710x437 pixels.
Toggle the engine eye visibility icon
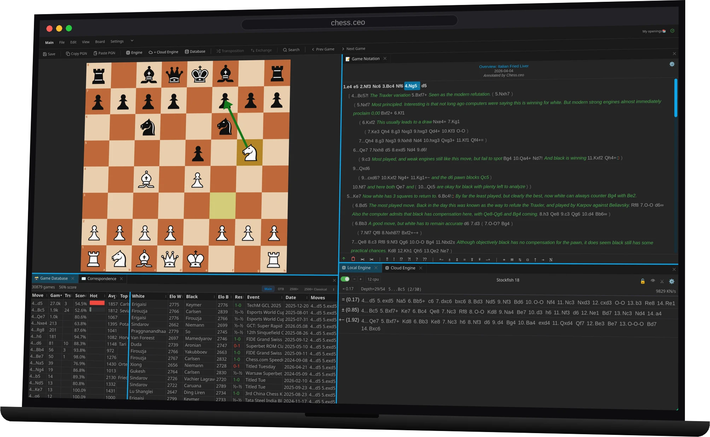coord(653,281)
